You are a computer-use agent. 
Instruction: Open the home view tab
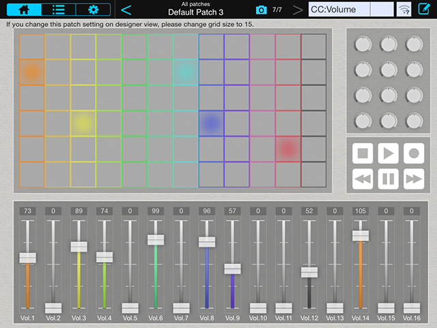tap(24, 10)
